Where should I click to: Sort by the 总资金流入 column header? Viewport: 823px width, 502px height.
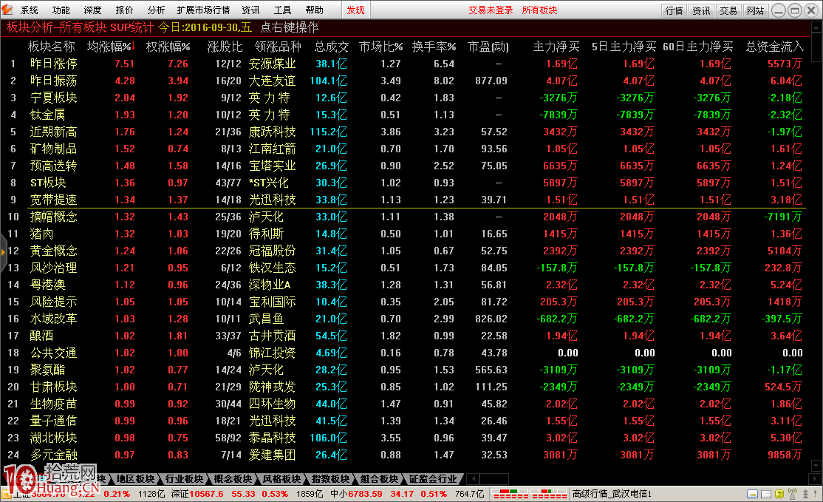tap(775, 47)
